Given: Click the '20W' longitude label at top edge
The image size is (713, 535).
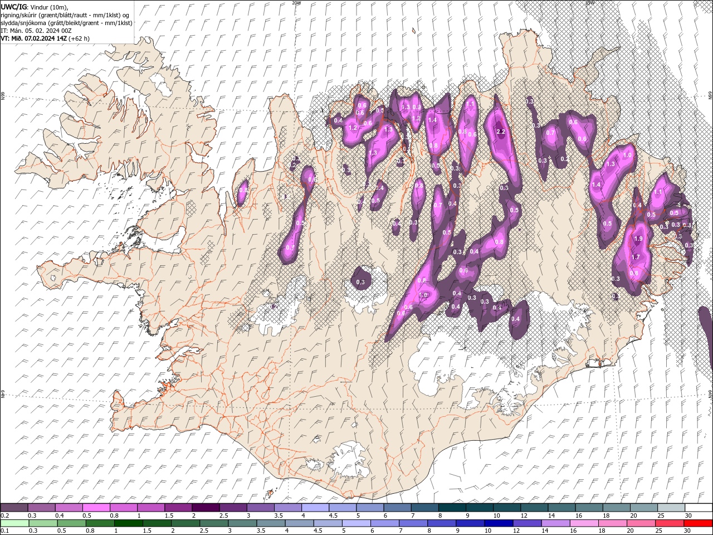Looking at the screenshot, I should click(296, 3).
